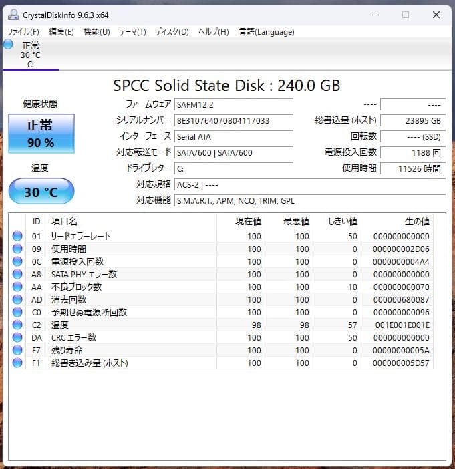Click the ID column header
This screenshot has height=469, width=455.
(x=36, y=222)
